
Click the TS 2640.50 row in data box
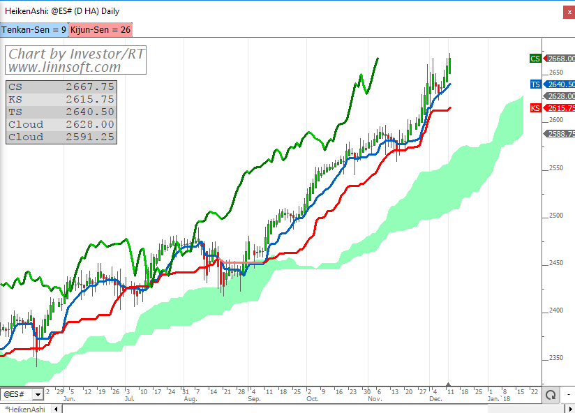[61, 112]
